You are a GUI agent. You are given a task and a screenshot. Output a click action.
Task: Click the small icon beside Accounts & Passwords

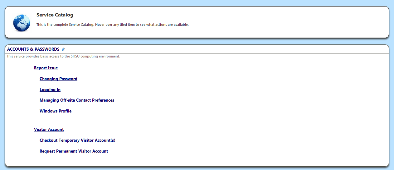[63, 49]
